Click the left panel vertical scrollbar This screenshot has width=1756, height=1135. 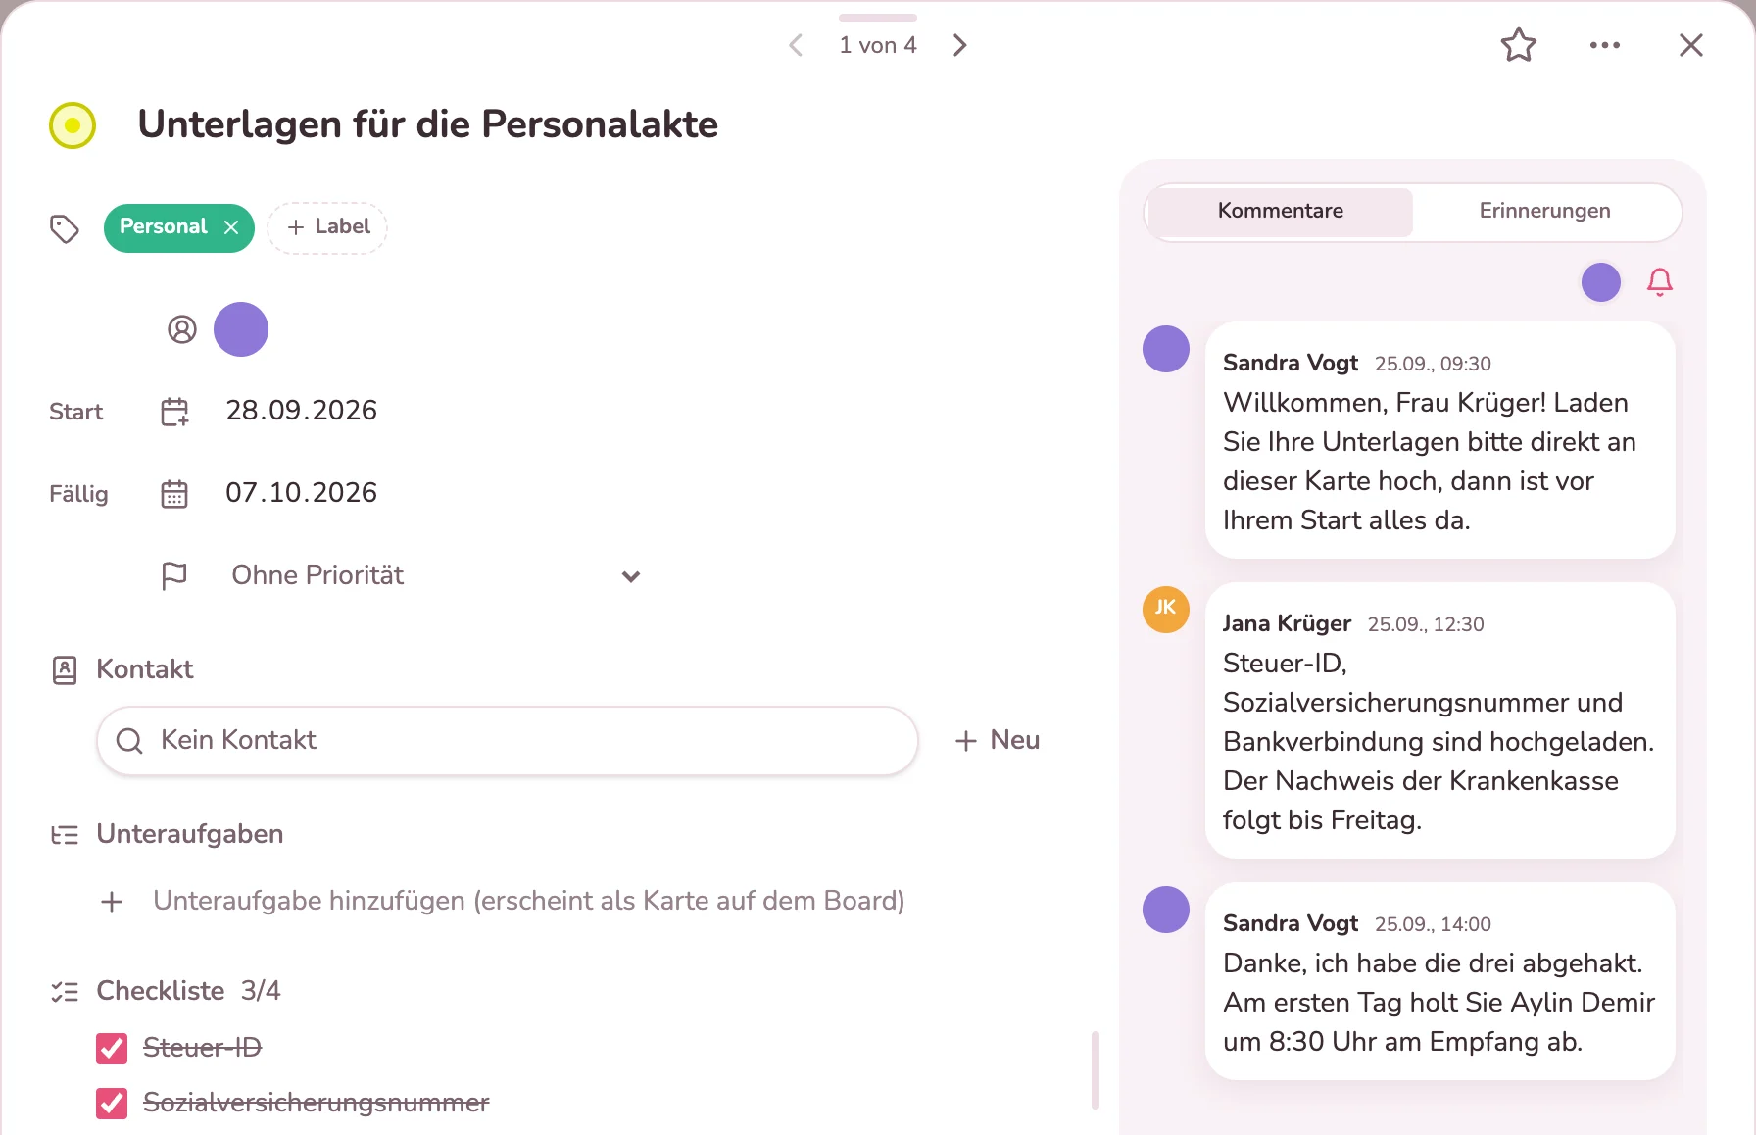coord(1096,1070)
